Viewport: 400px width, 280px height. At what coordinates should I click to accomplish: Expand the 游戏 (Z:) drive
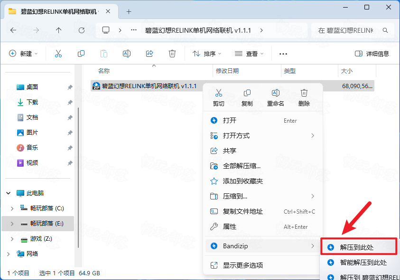[x=12, y=239]
